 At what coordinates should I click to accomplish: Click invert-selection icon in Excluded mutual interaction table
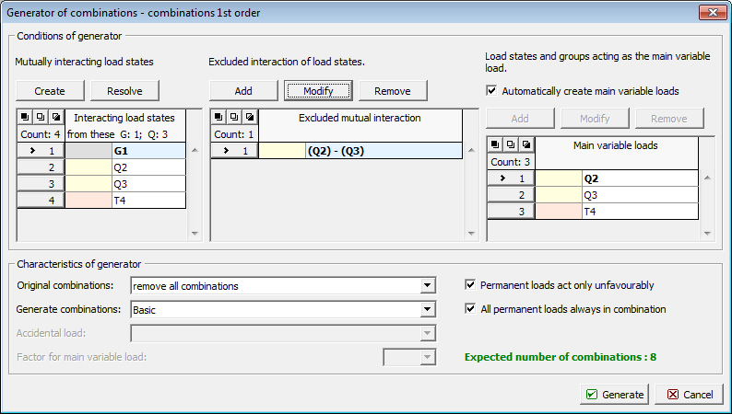point(248,118)
